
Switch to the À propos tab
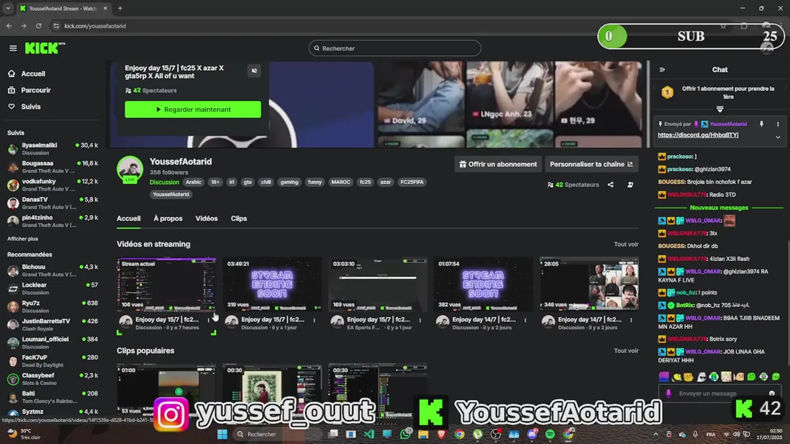(168, 218)
